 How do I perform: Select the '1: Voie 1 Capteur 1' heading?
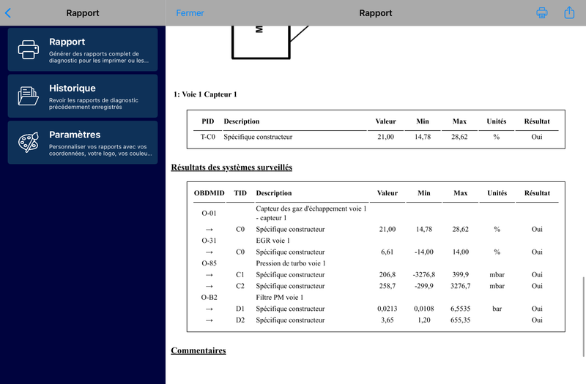[205, 94]
